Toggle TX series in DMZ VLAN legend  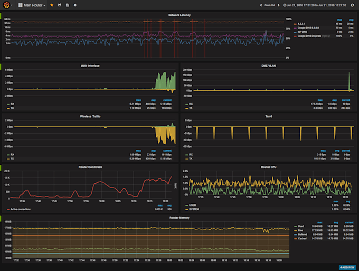(191, 108)
